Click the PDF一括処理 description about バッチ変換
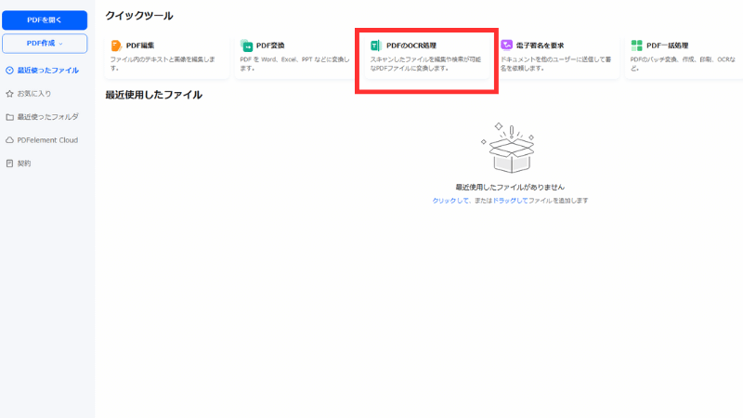 pos(683,63)
